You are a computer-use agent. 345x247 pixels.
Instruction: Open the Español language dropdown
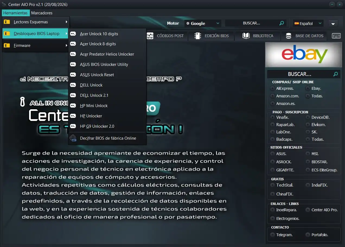[308, 24]
